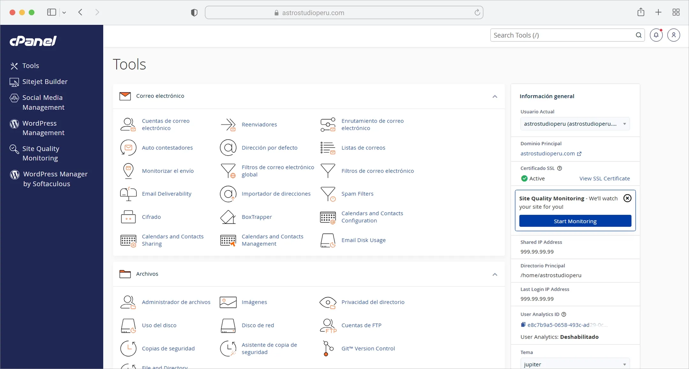This screenshot has height=369, width=689.
Task: Open Dirección por defecto at-sign icon
Action: (228, 148)
